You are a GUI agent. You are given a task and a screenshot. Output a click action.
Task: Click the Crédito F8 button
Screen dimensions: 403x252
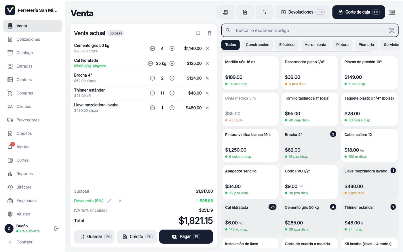coord(137,236)
